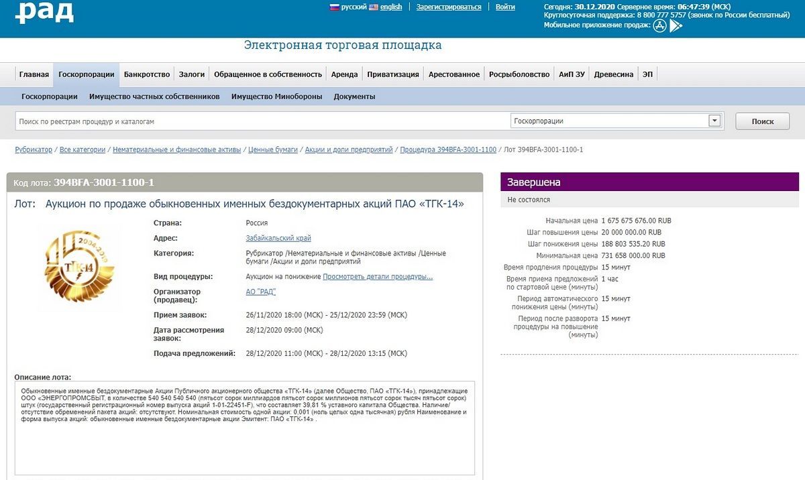Screen dimensions: 805x480
Task: Open the App Store mobile app icon
Action: [x=660, y=25]
